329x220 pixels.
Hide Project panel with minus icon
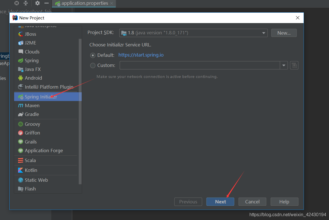click(47, 3)
